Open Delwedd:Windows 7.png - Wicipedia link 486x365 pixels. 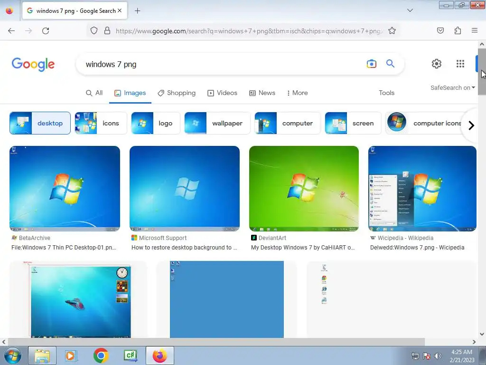[417, 247]
